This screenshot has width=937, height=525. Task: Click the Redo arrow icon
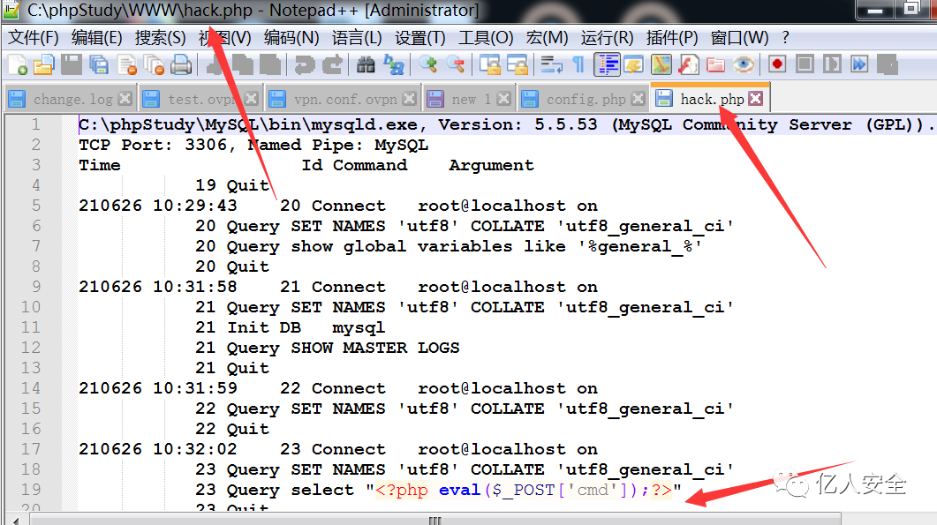click(332, 64)
